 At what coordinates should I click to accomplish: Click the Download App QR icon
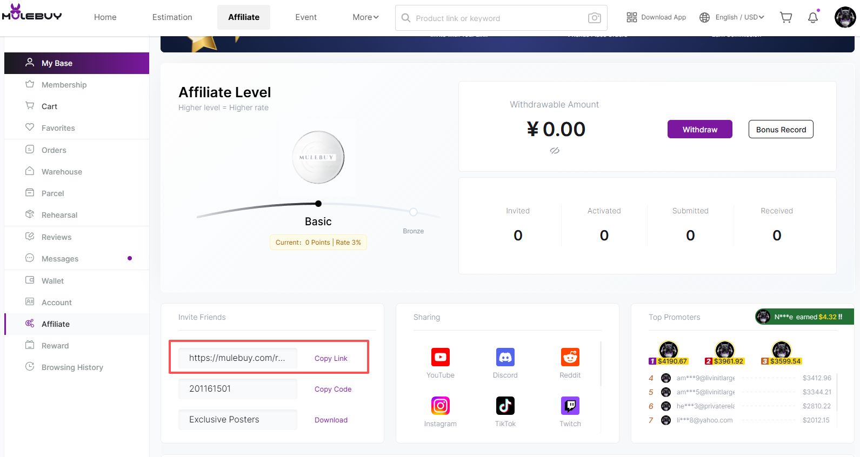(631, 17)
